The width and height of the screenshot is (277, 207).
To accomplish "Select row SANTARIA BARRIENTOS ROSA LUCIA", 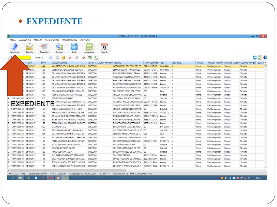I will 136,130.
